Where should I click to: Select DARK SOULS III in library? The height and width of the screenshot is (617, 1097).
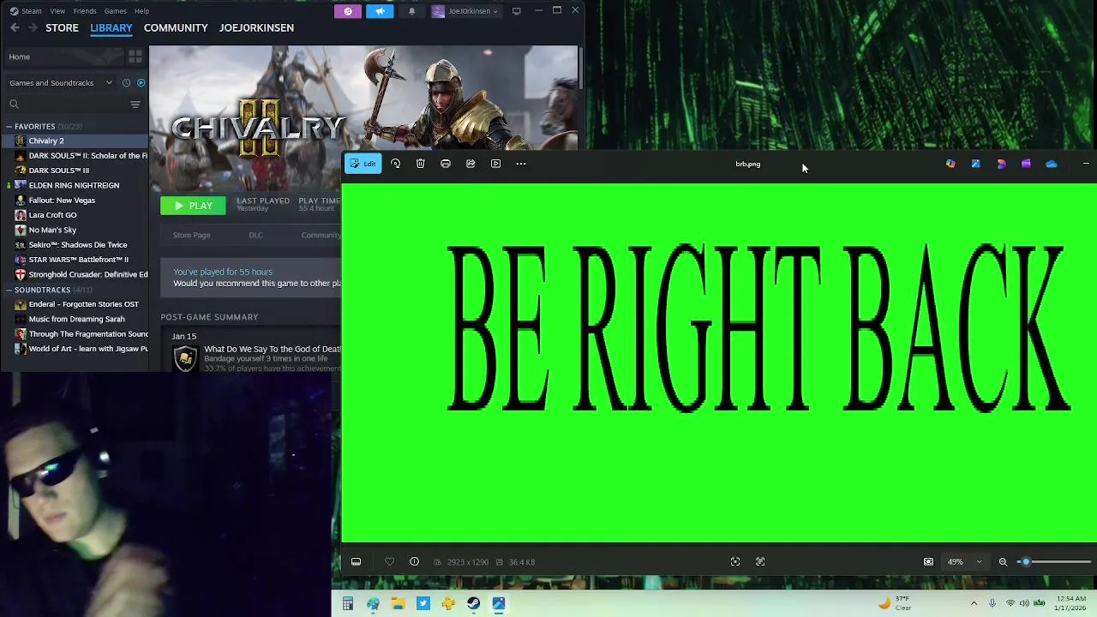tap(58, 171)
